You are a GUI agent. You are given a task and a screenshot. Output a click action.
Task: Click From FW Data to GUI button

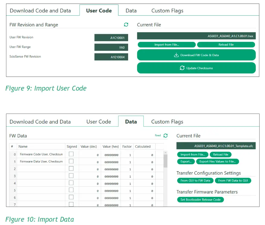(x=233, y=181)
